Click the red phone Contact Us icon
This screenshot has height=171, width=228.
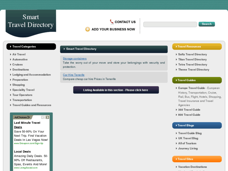(112, 22)
